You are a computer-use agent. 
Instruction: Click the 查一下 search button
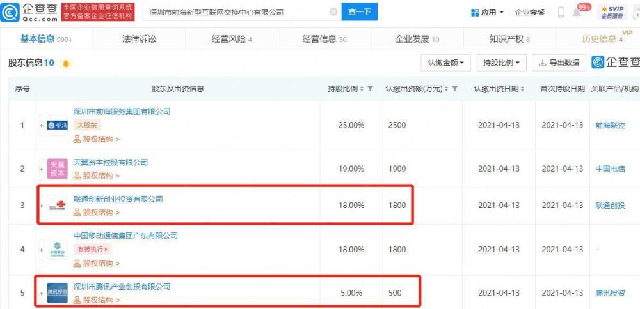[360, 12]
